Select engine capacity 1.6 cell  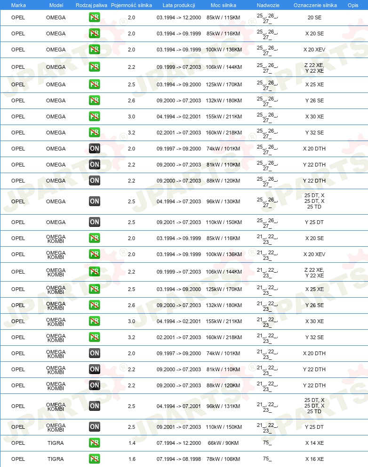pyautogui.click(x=132, y=459)
